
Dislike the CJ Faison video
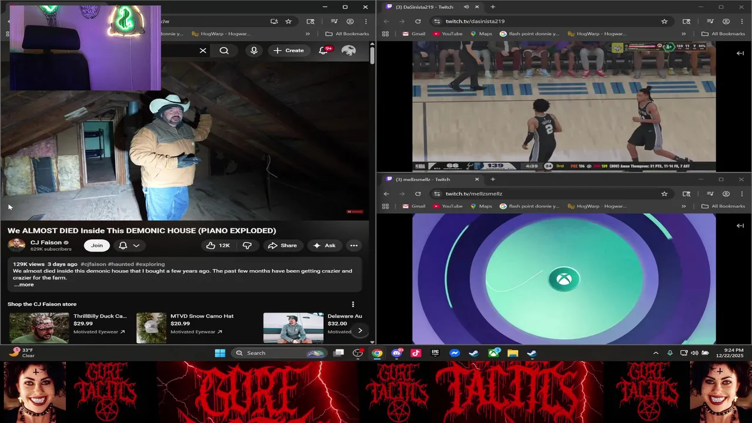click(x=247, y=246)
